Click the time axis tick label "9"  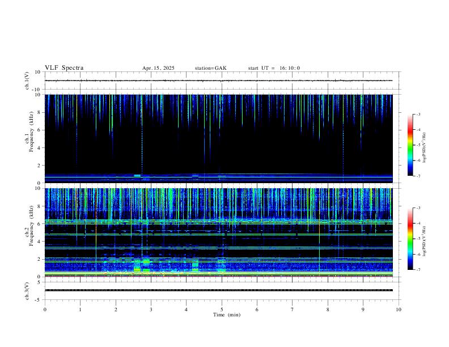click(x=363, y=310)
